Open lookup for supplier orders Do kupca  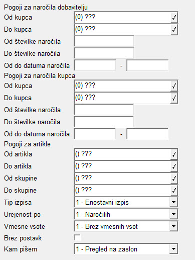[174, 30]
